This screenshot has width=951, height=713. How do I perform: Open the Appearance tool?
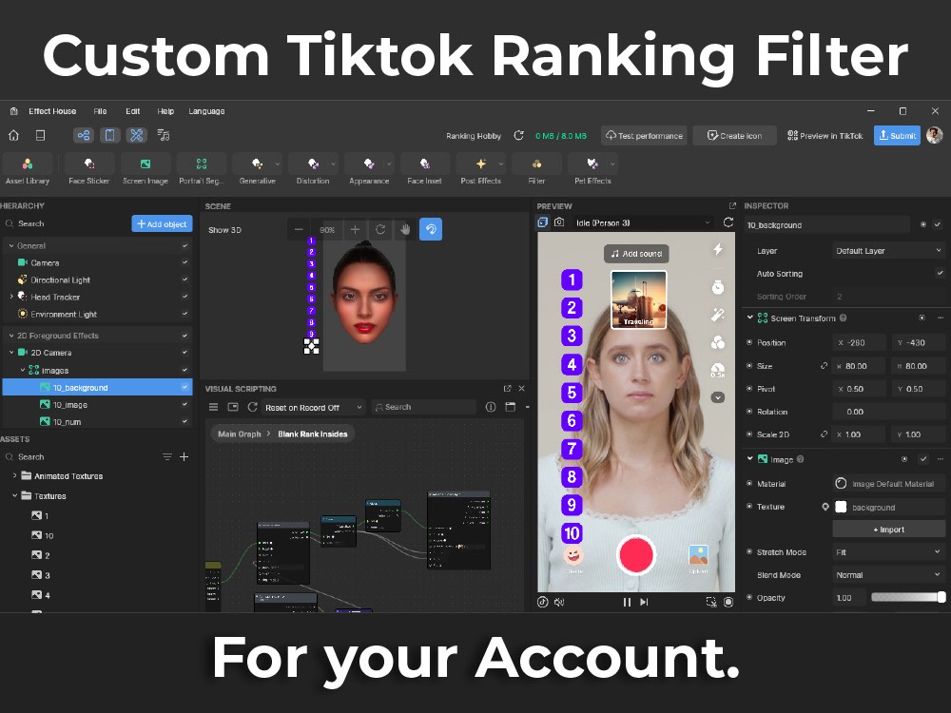[x=369, y=170]
